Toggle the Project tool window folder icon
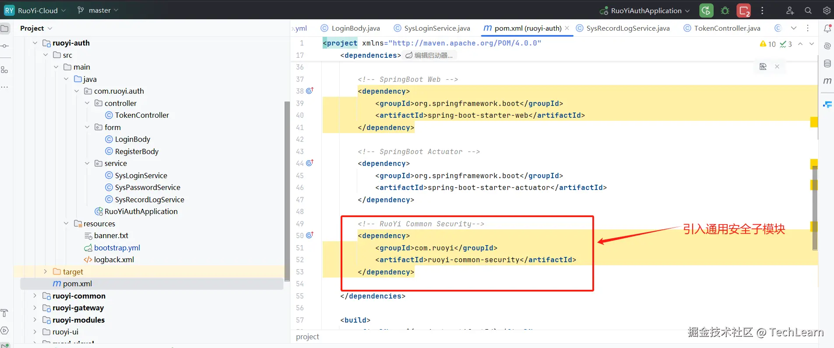 click(x=5, y=29)
